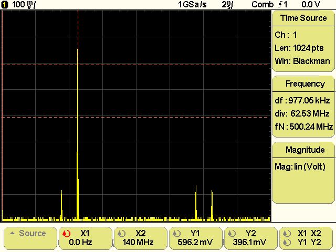Click the 'Comb' acquisition mode label

click(262, 5)
